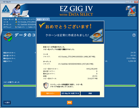Click the hard drive icon with green arrows
The width and height of the screenshot is (139, 108).
tap(8, 37)
